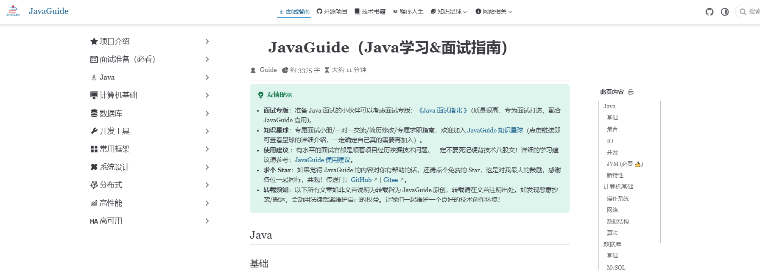
Task: Click the grid icon next to 常用框架
Action: coord(94,149)
